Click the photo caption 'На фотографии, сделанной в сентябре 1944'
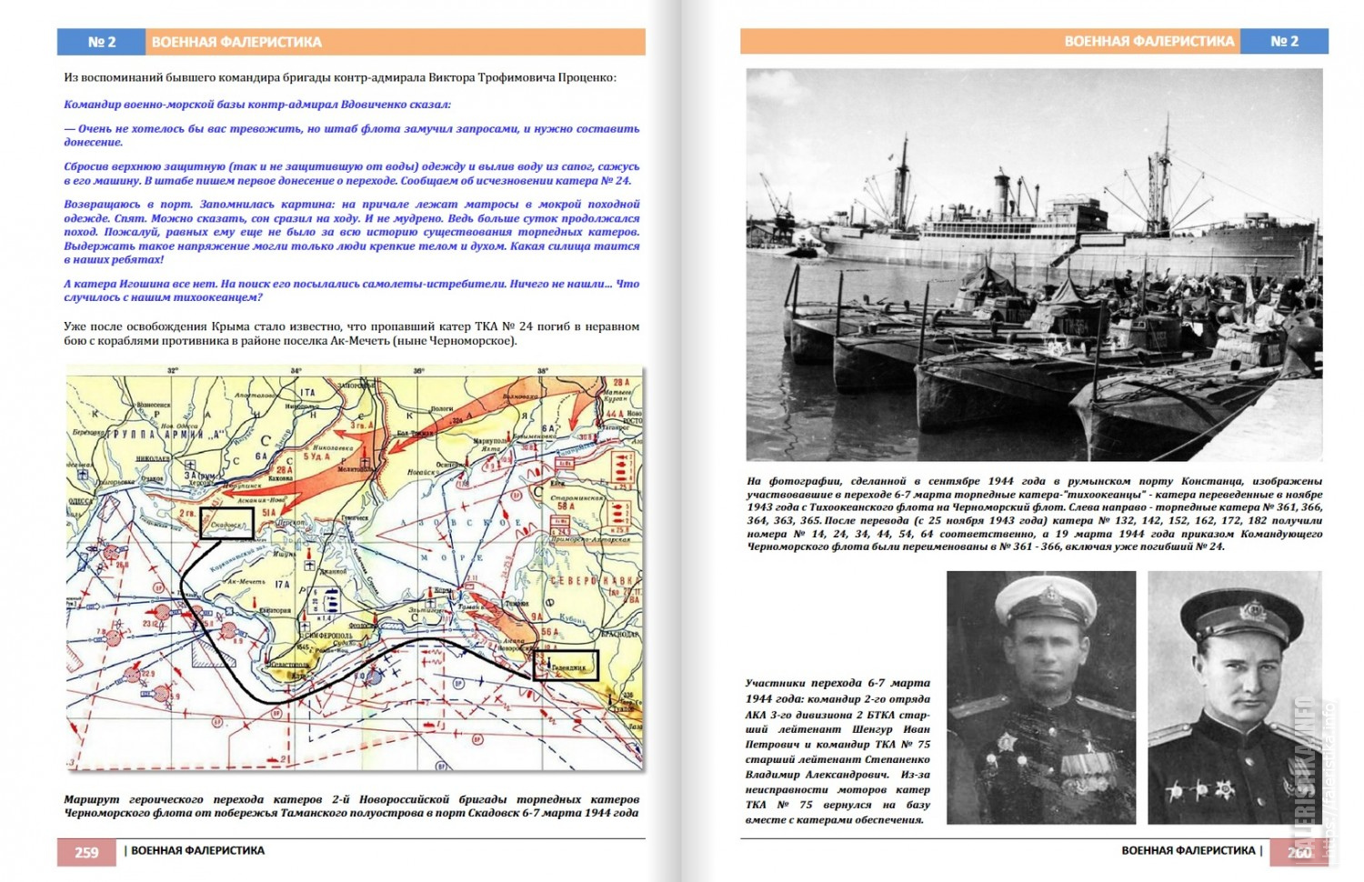 1035,514
